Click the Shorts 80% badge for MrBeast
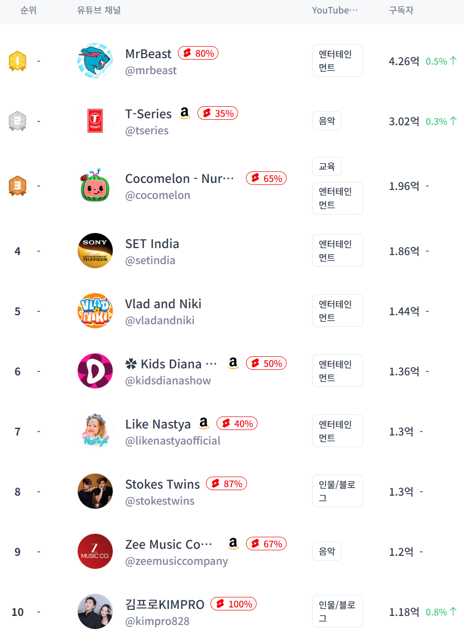Image resolution: width=464 pixels, height=638 pixels. 198,53
